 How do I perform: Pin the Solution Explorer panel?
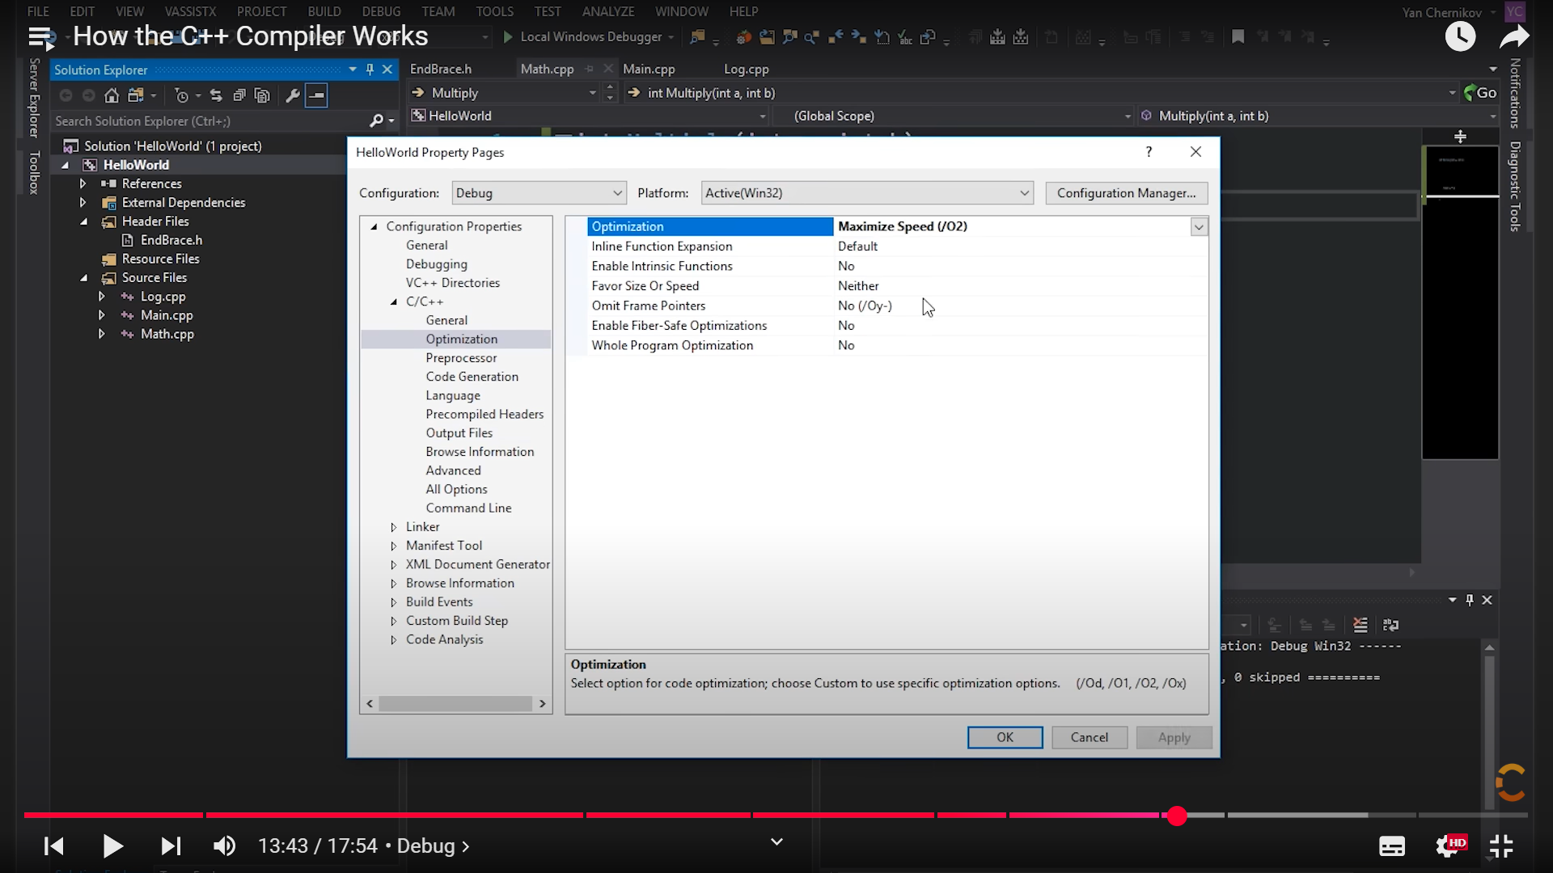370,70
